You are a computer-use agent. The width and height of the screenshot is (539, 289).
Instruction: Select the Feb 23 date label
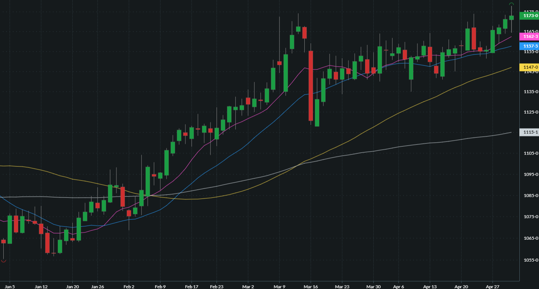pyautogui.click(x=216, y=286)
